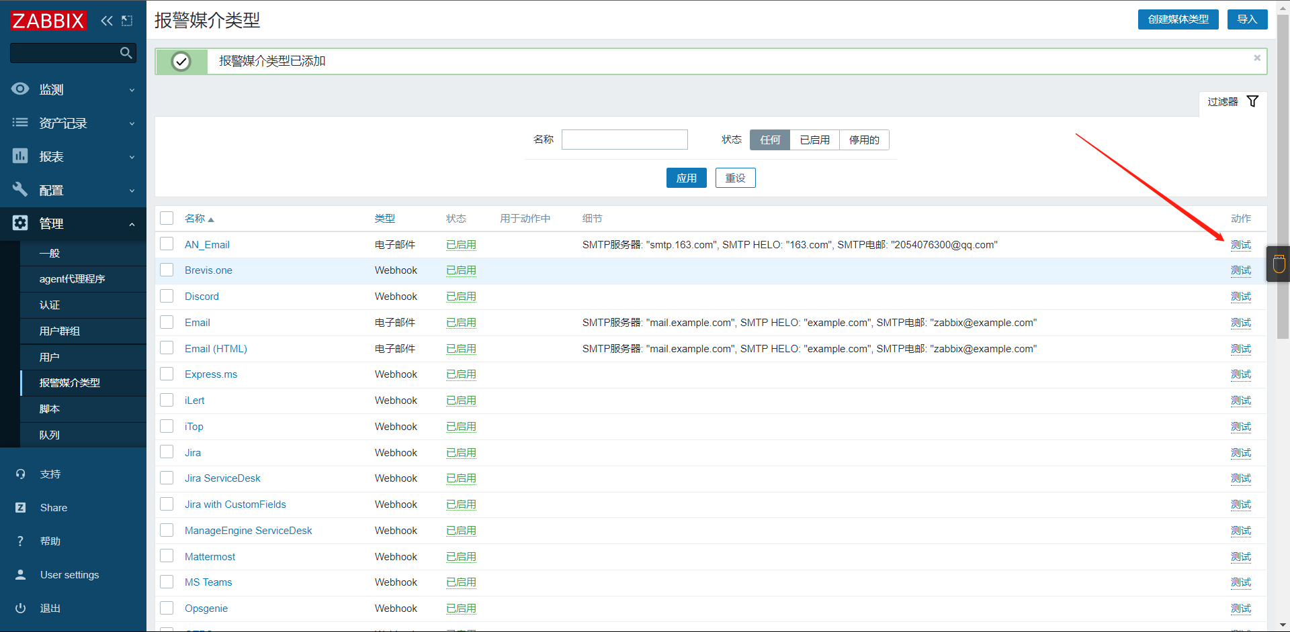Viewport: 1290px width, 632px height.
Task: Click the Z icon for Share
Action: click(x=21, y=508)
